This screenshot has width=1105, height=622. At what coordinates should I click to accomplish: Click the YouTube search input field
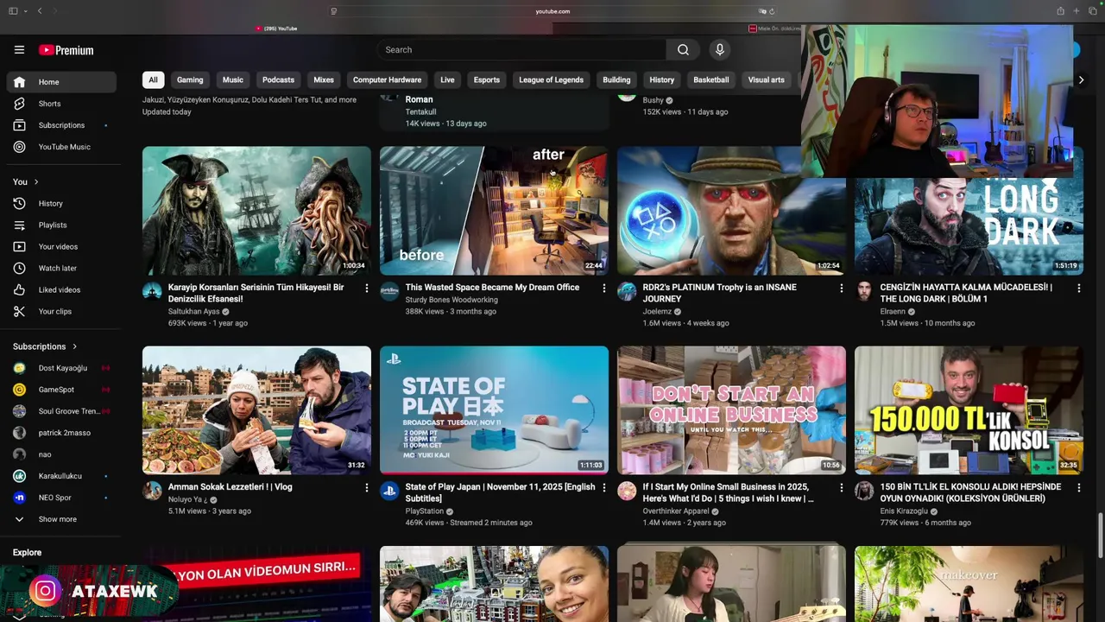(521, 50)
